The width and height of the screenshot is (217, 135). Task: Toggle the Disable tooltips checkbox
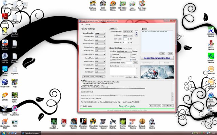click(x=81, y=106)
